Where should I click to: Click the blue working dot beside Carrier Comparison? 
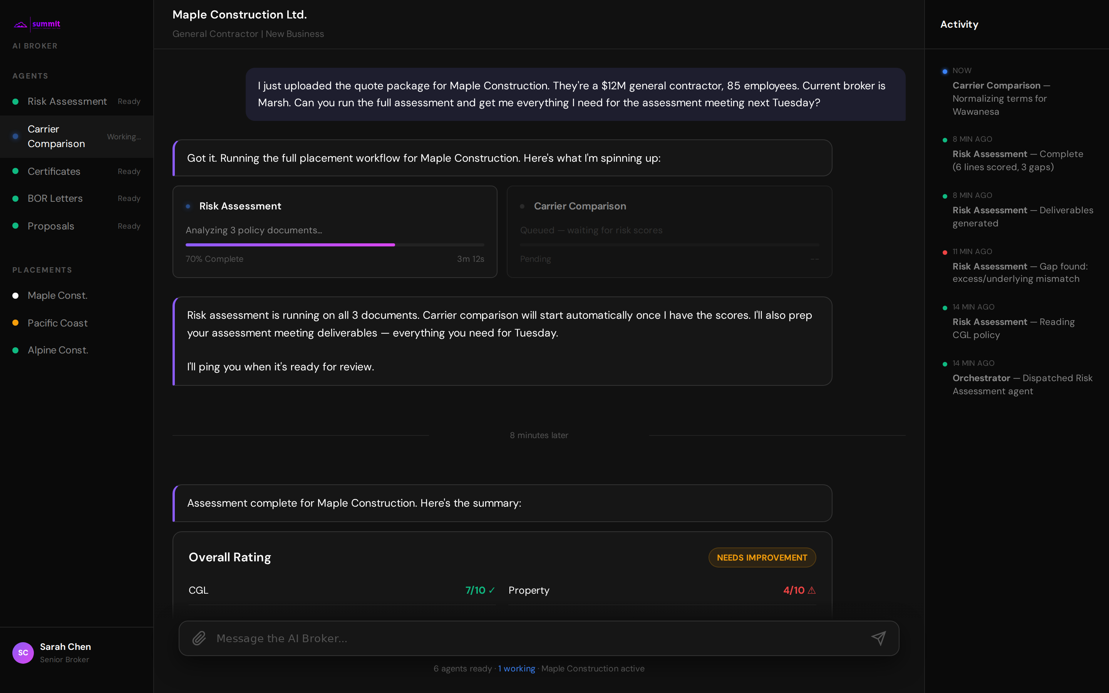point(15,136)
